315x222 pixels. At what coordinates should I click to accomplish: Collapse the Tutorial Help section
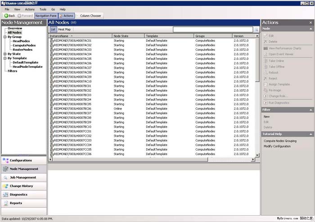click(311, 134)
